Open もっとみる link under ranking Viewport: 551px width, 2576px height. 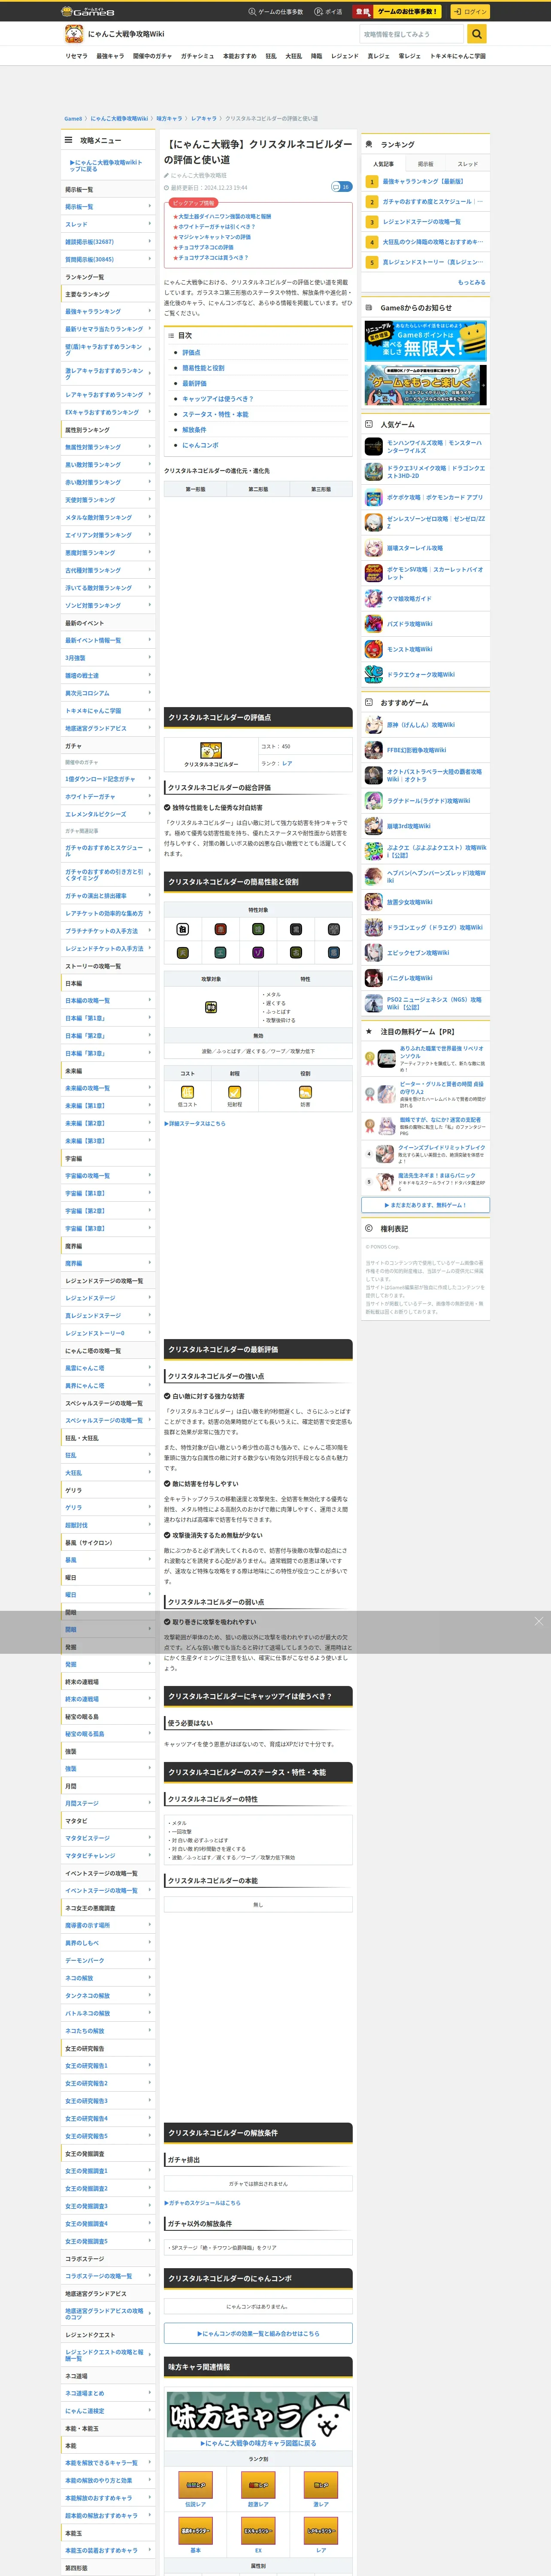click(472, 283)
